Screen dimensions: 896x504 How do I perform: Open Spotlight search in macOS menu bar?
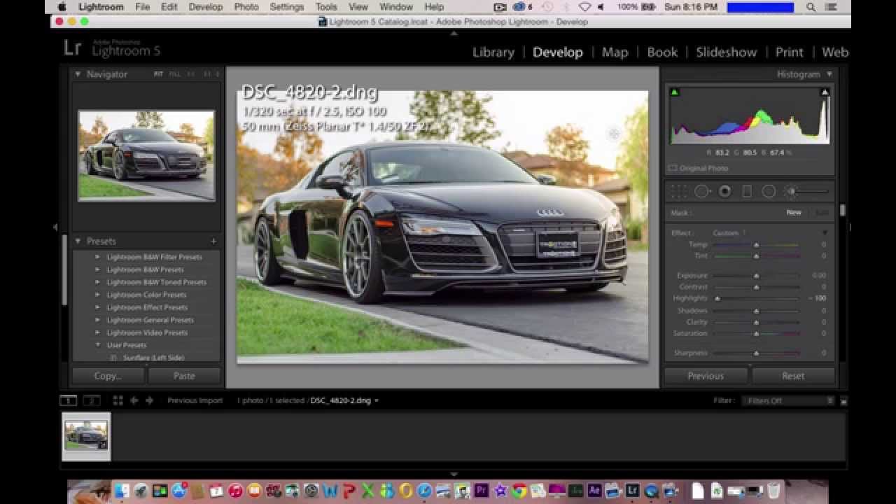pos(811,7)
